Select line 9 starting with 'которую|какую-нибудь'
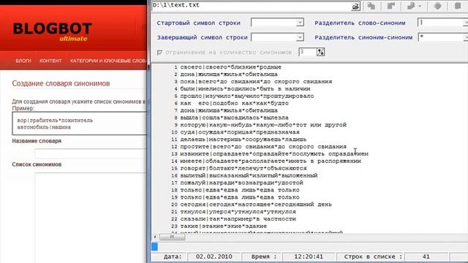The width and height of the screenshot is (468, 263). coord(263,125)
